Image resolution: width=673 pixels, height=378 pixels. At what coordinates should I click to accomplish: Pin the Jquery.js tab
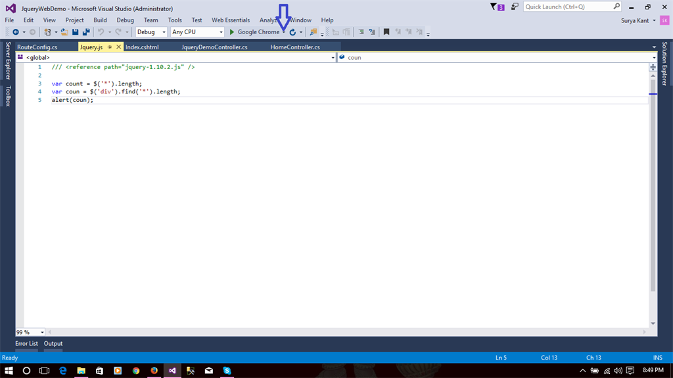(x=110, y=47)
